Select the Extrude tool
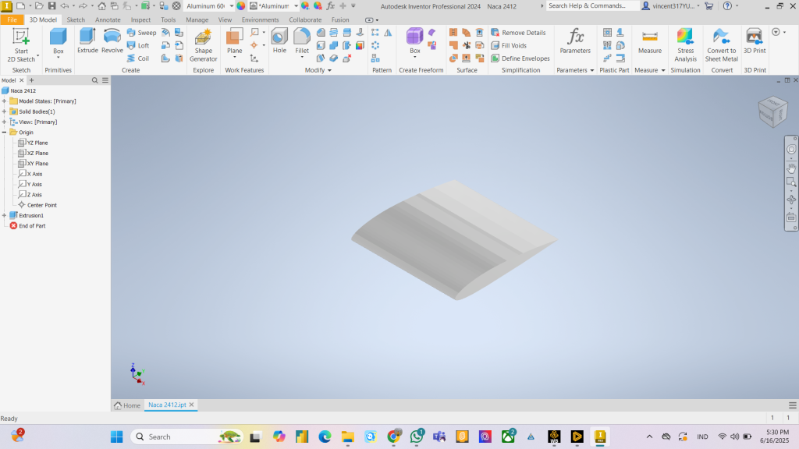 point(87,41)
